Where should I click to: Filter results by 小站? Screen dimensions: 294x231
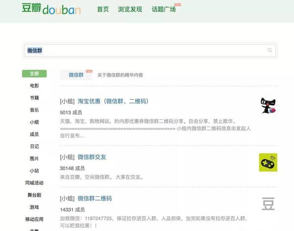pyautogui.click(x=34, y=171)
